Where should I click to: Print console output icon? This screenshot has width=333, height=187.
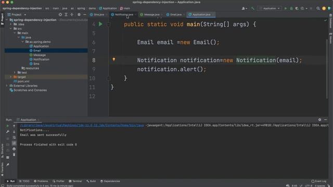(x=14, y=149)
